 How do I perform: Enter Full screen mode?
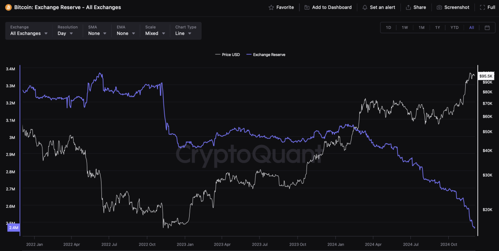pyautogui.click(x=487, y=7)
